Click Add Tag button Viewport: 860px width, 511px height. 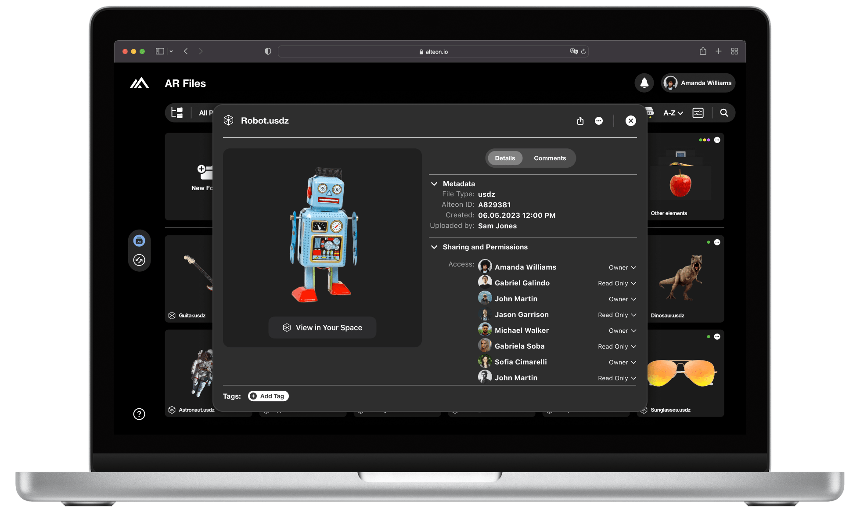coord(268,396)
